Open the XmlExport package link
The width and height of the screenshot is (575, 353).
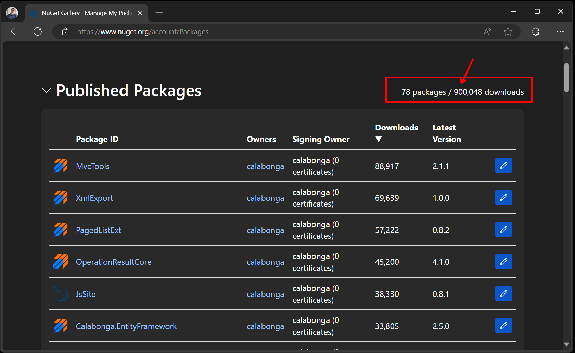pyautogui.click(x=94, y=198)
